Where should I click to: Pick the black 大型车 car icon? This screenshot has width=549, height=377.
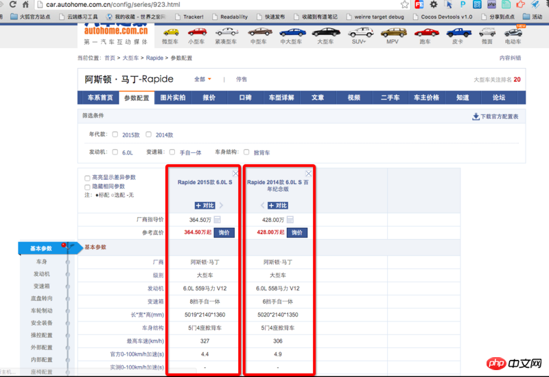click(x=325, y=32)
